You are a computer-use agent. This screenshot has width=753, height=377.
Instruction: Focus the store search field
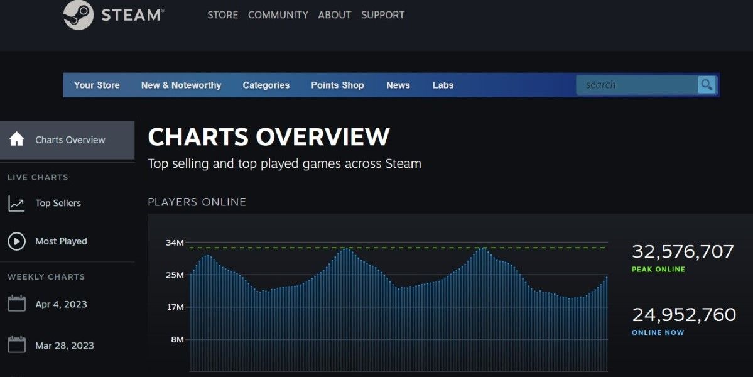pyautogui.click(x=637, y=85)
